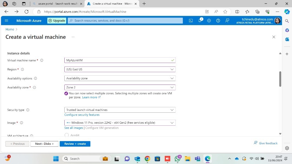The width and height of the screenshot is (292, 164).
Task: Open the Learn more link about zones
Action: pos(91,97)
